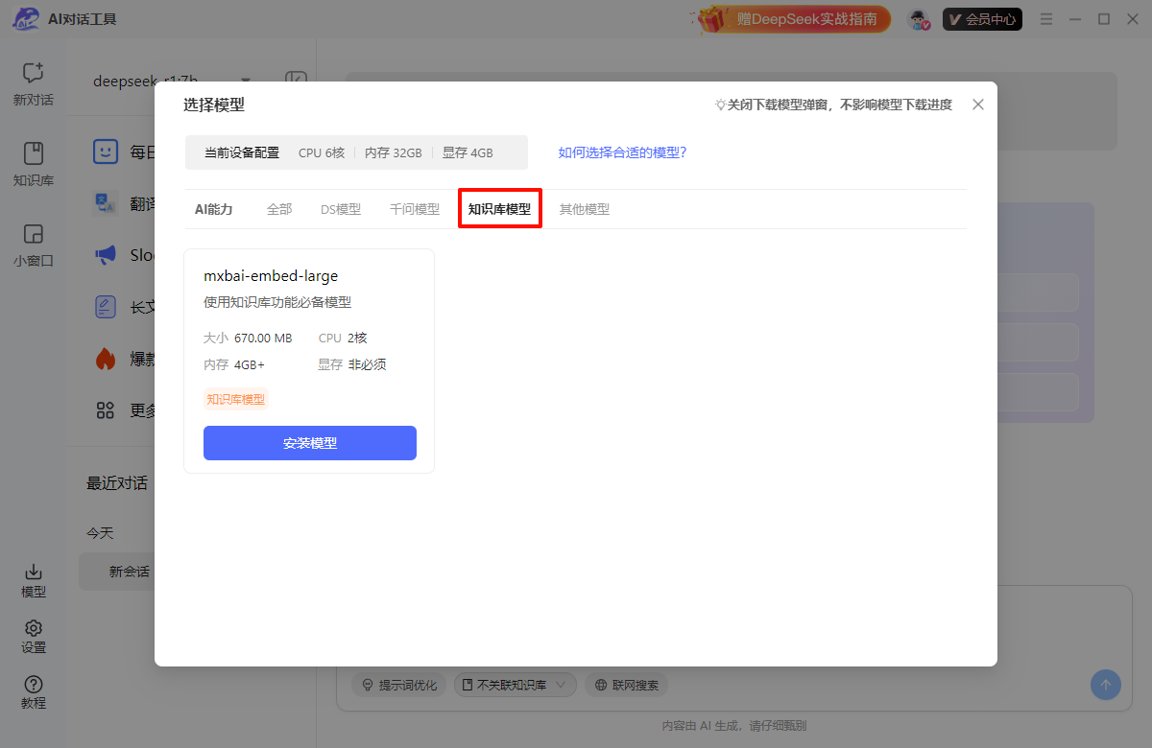Select the 知识库模型 tab
This screenshot has width=1152, height=748.
[499, 209]
